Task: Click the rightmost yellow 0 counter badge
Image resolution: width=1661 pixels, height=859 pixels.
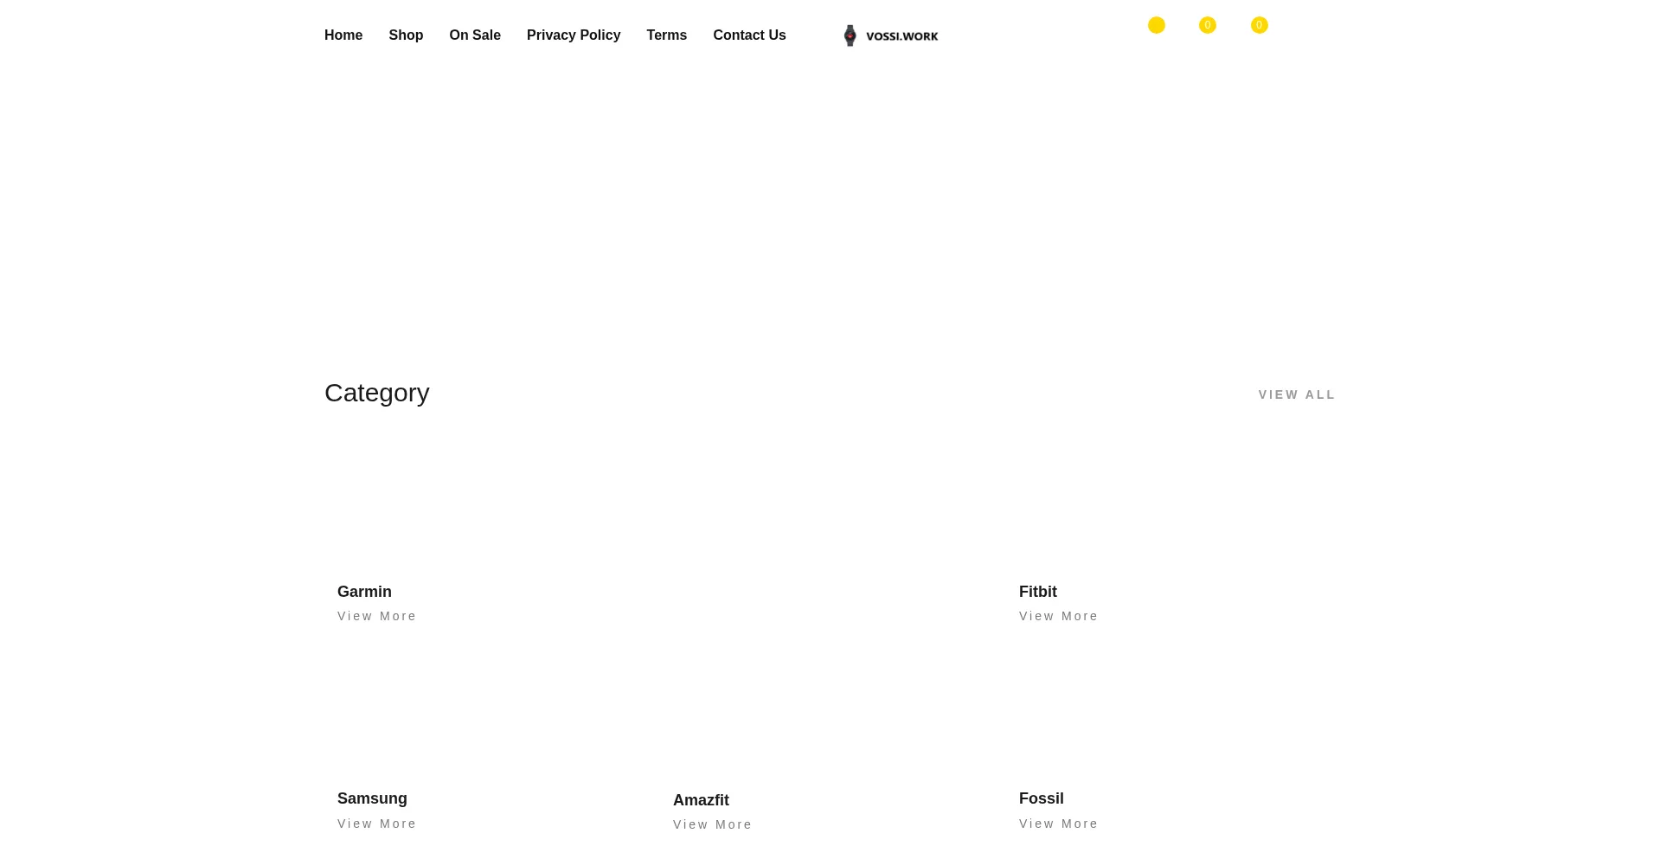Action: [x=1259, y=25]
